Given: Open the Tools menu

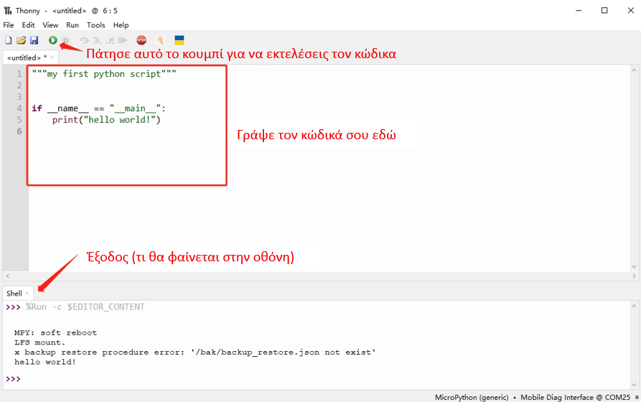Looking at the screenshot, I should [95, 25].
